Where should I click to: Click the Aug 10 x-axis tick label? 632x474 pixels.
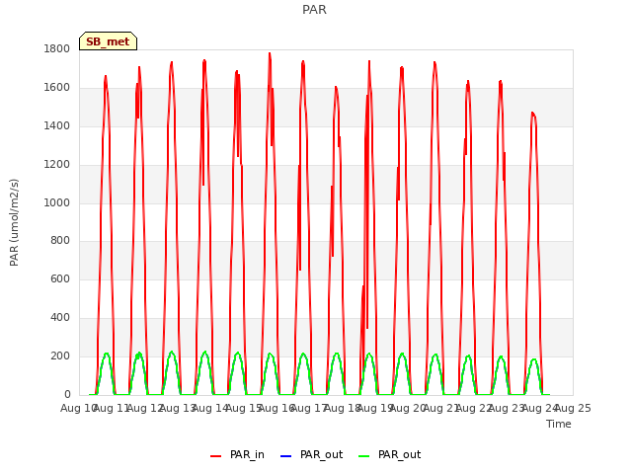[78, 409]
